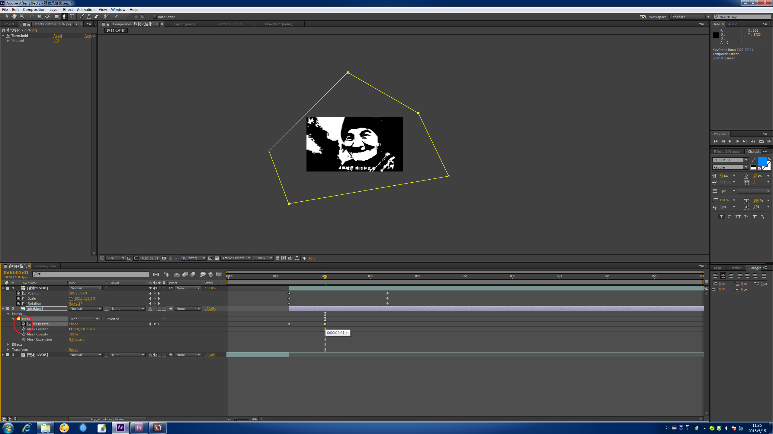The width and height of the screenshot is (773, 434).
Task: Open composition flowchart icon in viewer
Action: [x=297, y=258]
